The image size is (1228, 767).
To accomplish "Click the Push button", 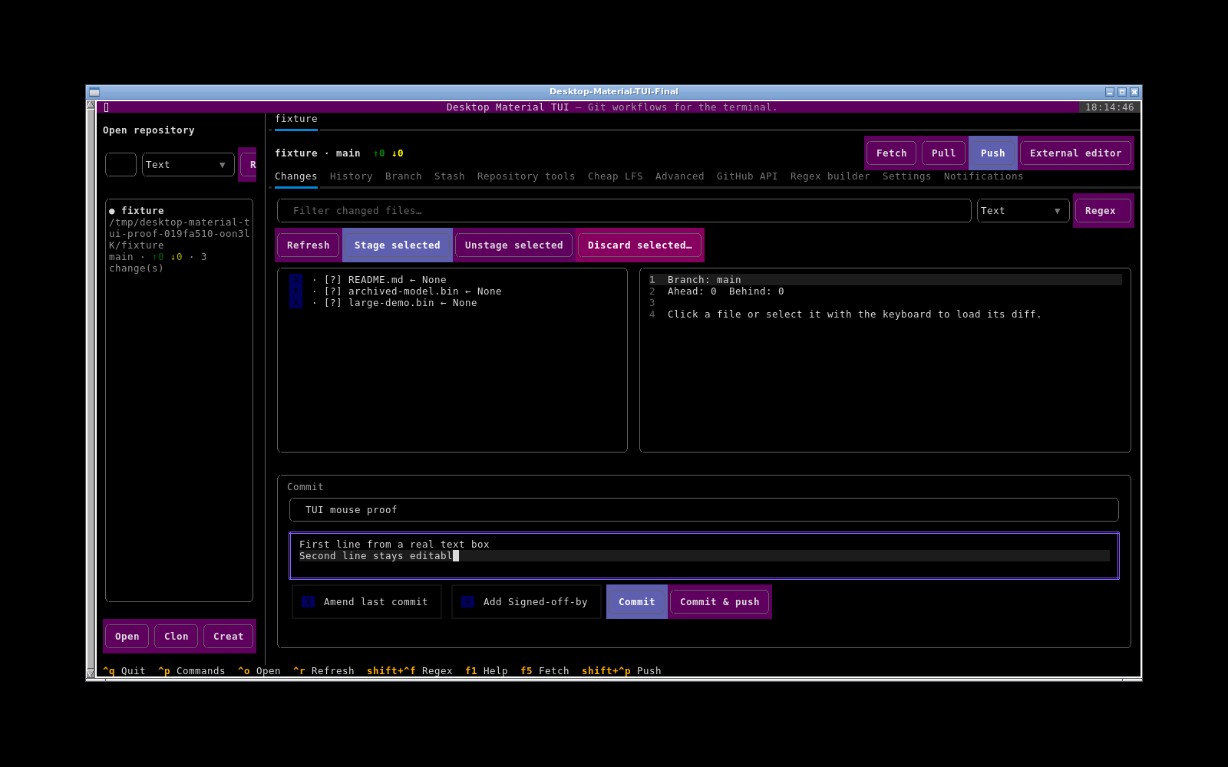I will 993,153.
